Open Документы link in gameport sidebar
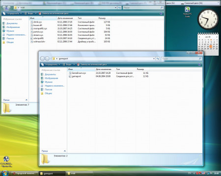 (x=49, y=74)
